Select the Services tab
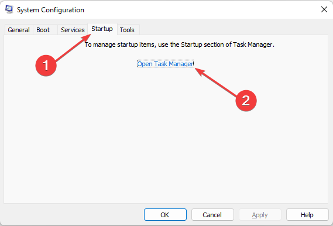The image size is (333, 226). click(73, 30)
